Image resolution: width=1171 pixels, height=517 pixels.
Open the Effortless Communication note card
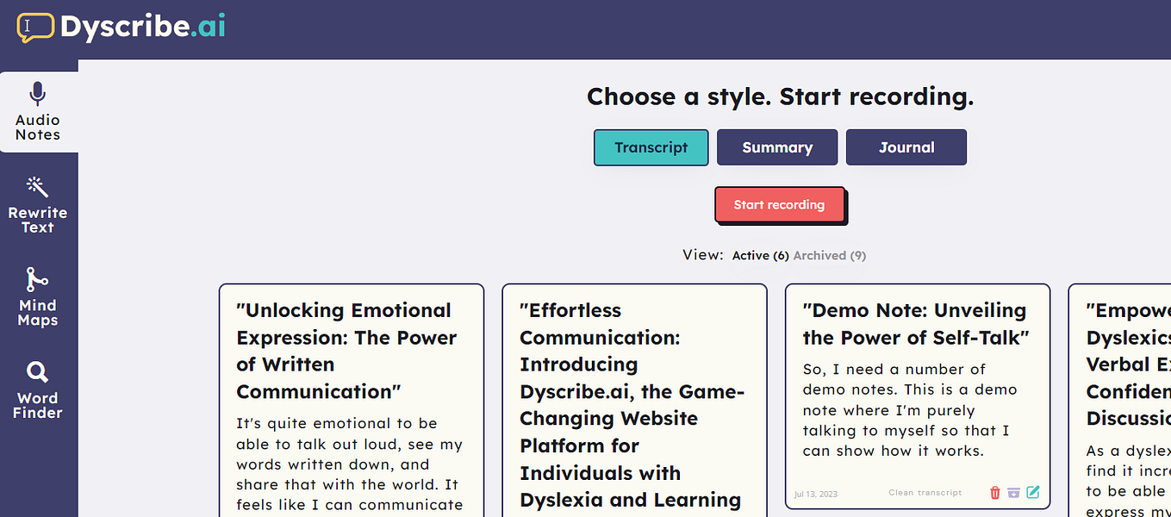pos(634,396)
